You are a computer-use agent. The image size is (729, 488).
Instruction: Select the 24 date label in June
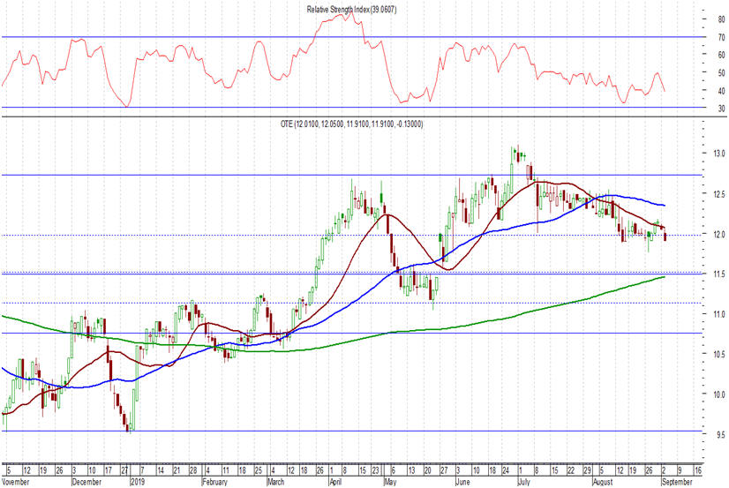coord(507,470)
